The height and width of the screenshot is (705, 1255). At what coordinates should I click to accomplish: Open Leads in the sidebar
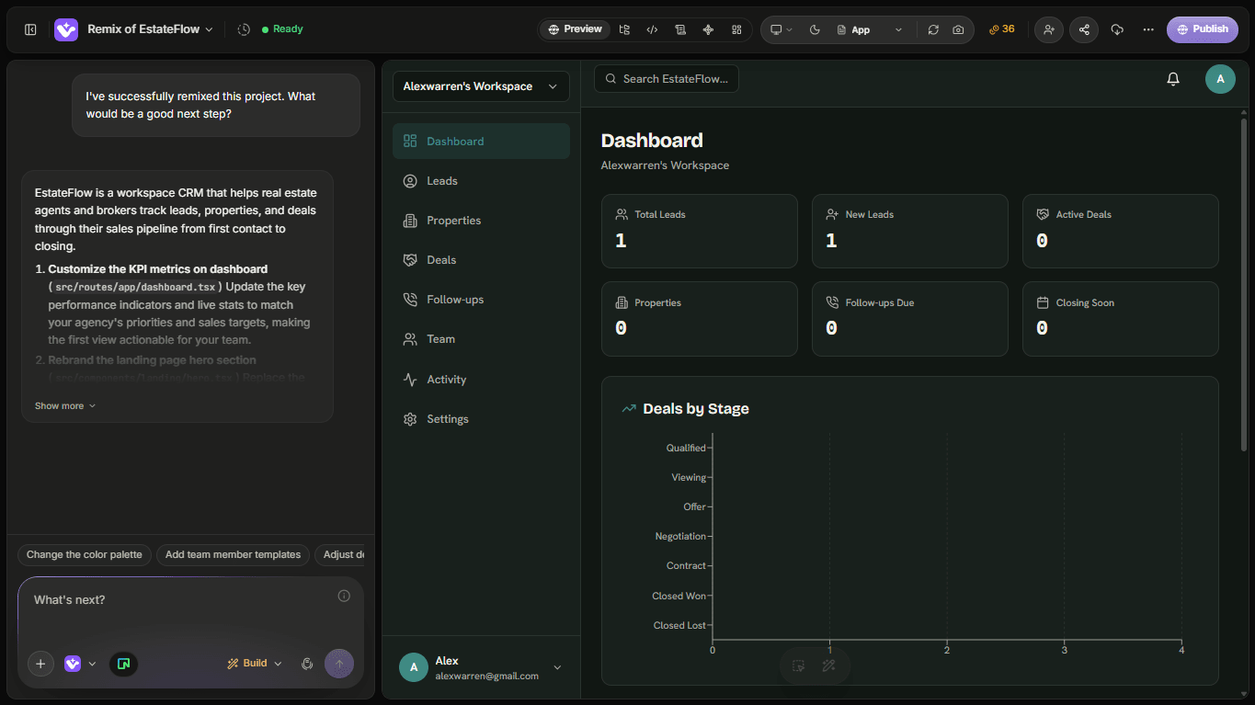pos(481,181)
